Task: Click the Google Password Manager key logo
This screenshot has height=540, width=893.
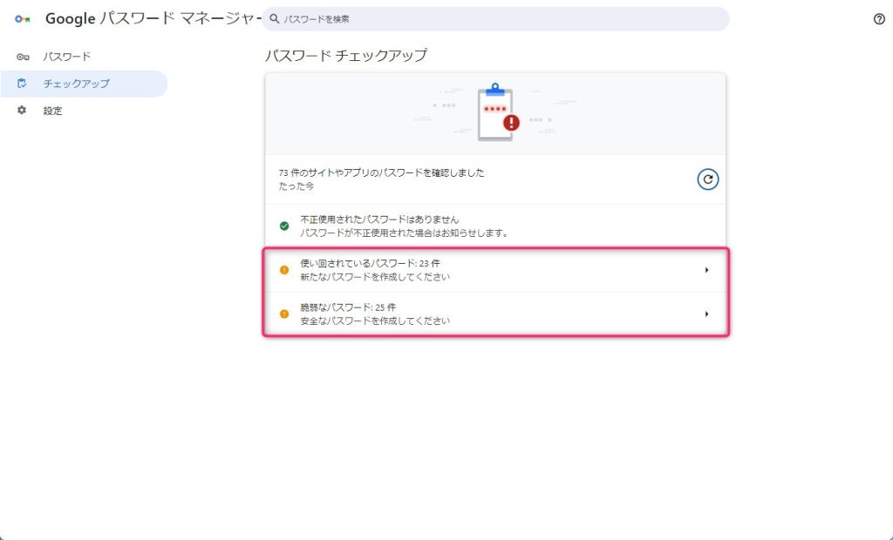Action: tap(23, 18)
